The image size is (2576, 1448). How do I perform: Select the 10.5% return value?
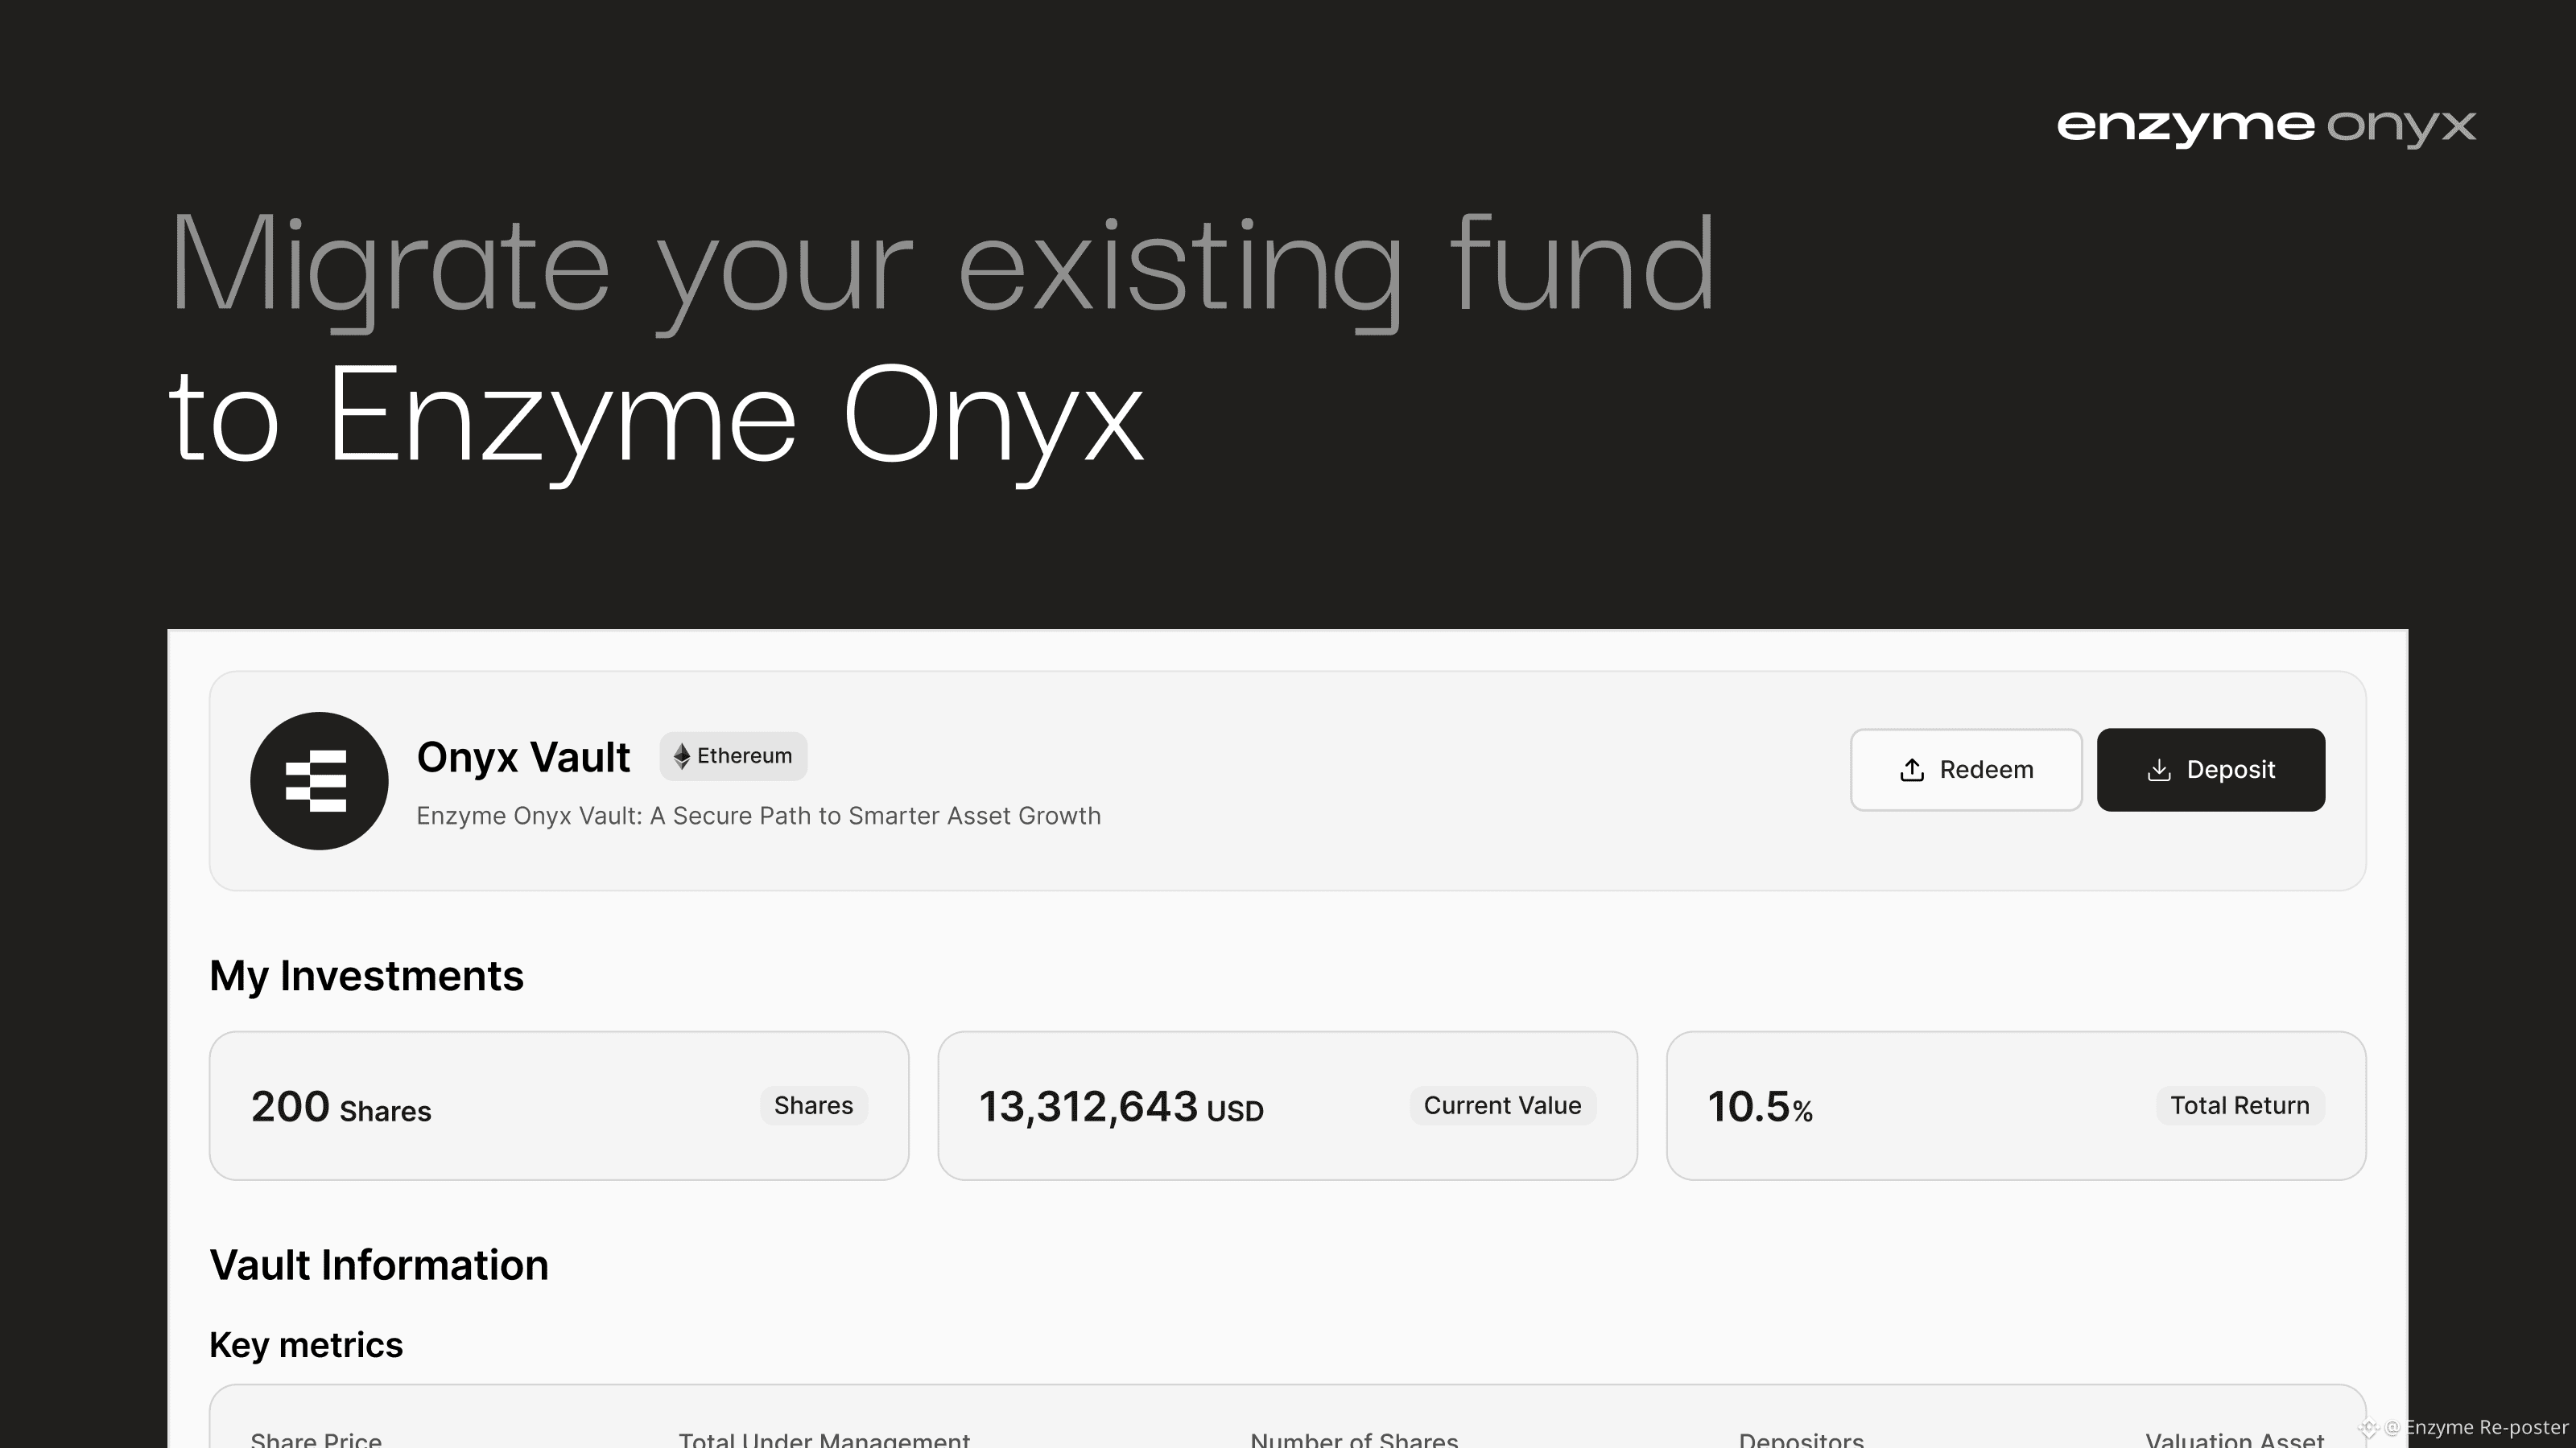point(1760,1107)
